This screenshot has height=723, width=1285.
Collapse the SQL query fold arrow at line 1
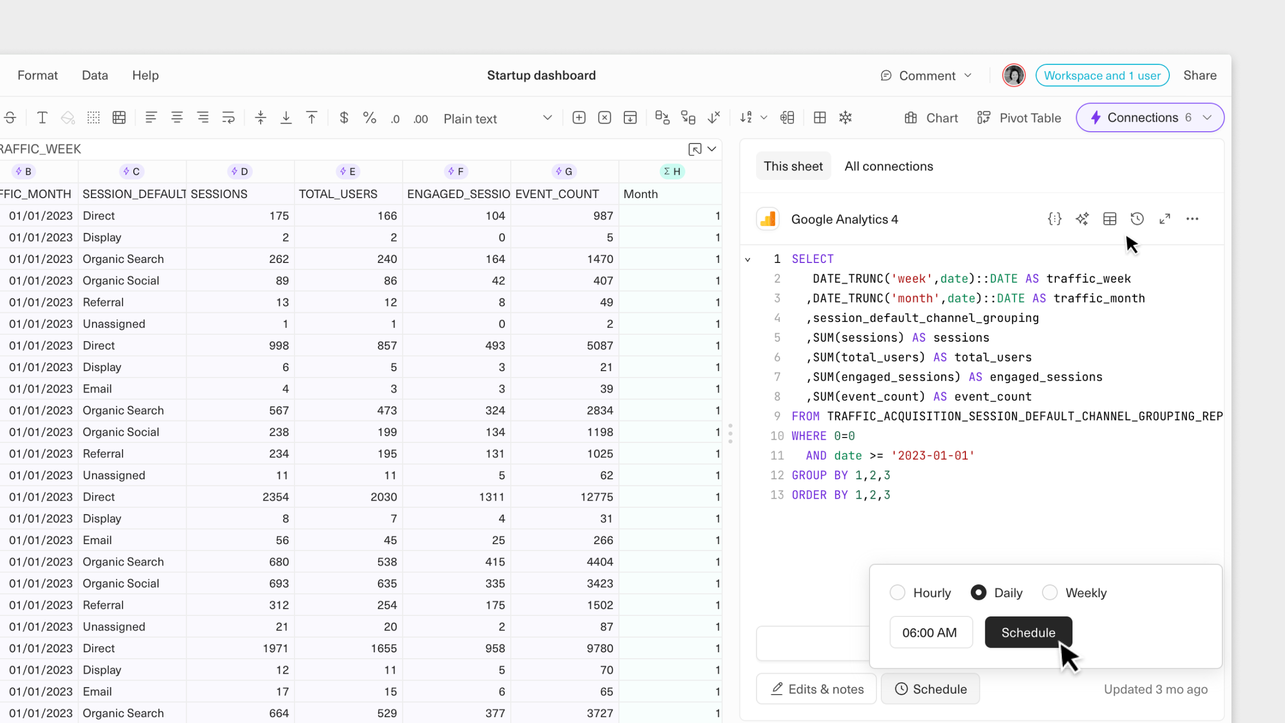point(748,260)
